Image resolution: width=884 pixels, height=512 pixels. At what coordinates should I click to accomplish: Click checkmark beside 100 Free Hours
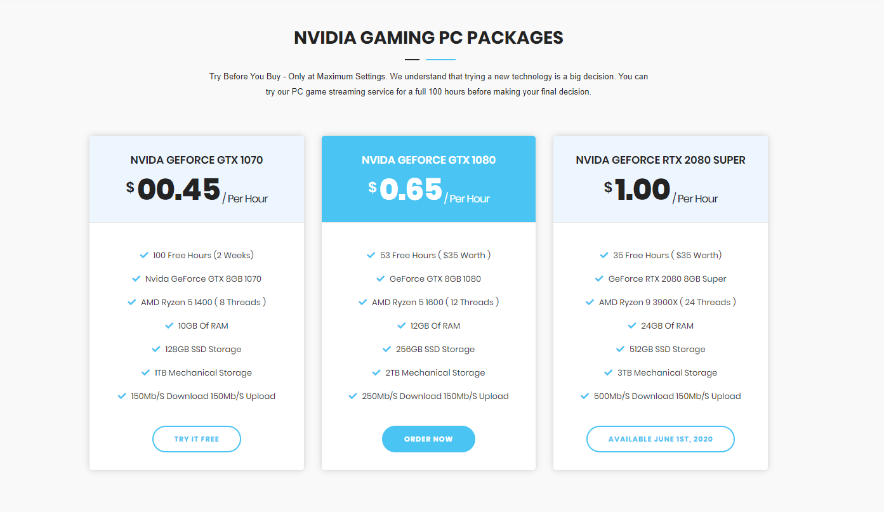(x=144, y=255)
